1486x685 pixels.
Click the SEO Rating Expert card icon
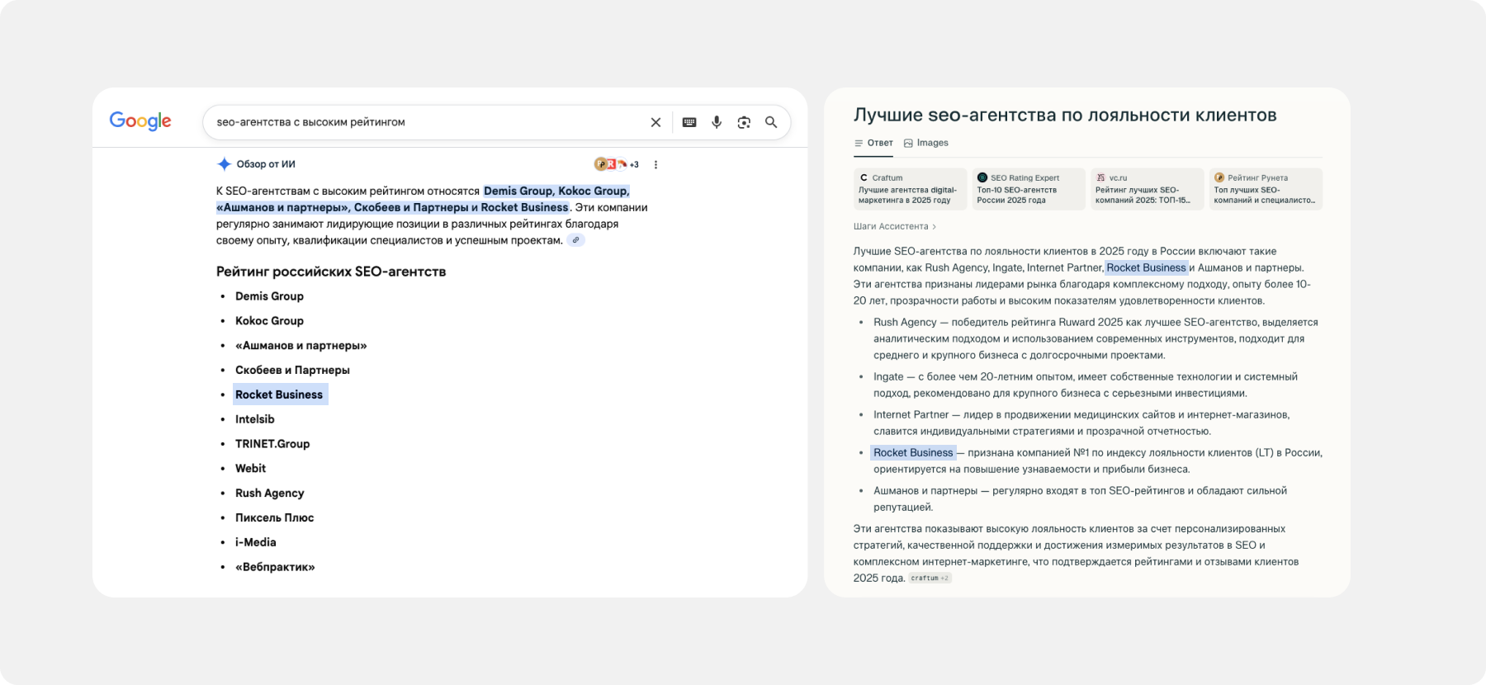point(982,177)
